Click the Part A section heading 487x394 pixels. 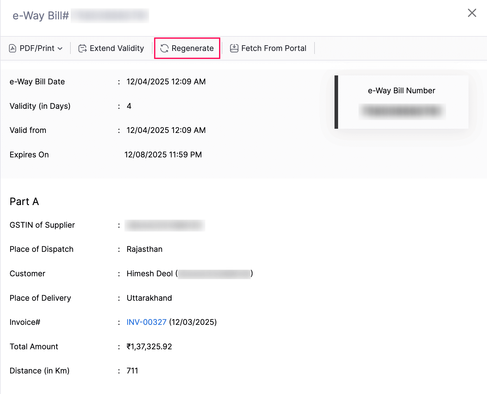coord(24,202)
